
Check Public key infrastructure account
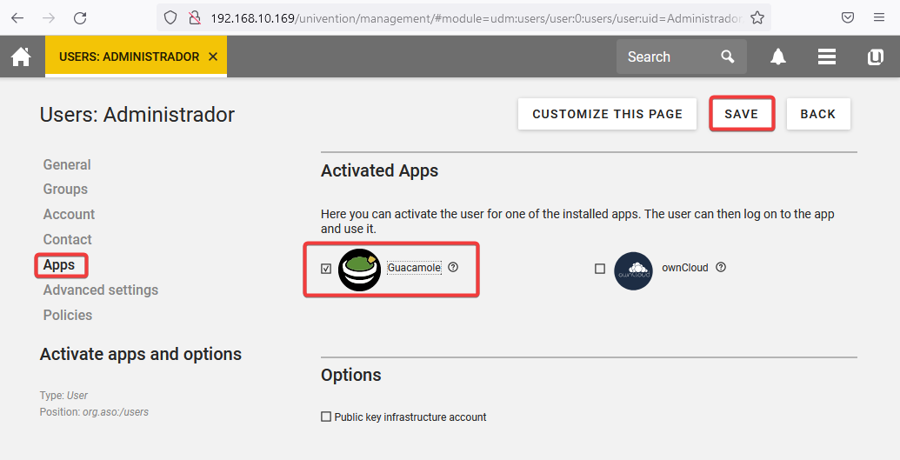click(x=327, y=417)
